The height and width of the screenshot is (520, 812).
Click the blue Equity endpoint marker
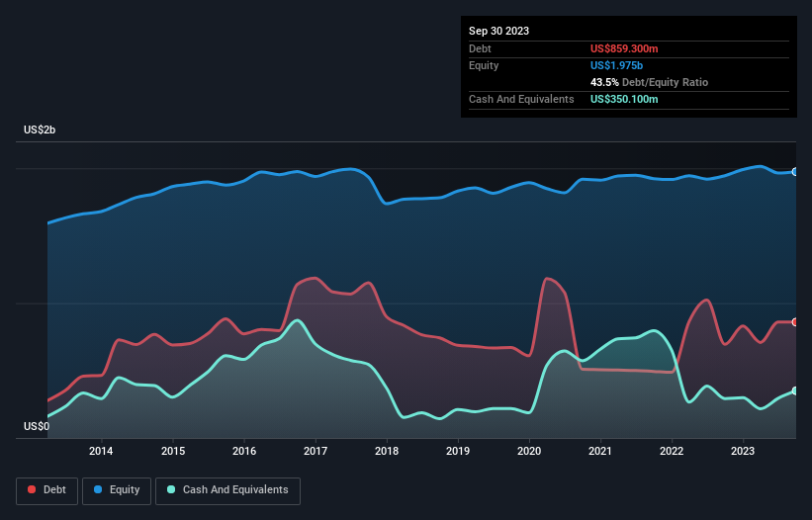[x=795, y=172]
